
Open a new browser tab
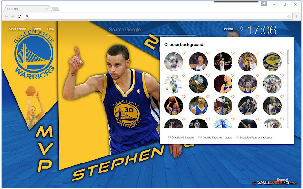point(55,9)
